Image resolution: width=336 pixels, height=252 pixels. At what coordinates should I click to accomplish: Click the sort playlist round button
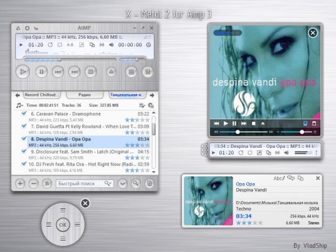[47, 184]
